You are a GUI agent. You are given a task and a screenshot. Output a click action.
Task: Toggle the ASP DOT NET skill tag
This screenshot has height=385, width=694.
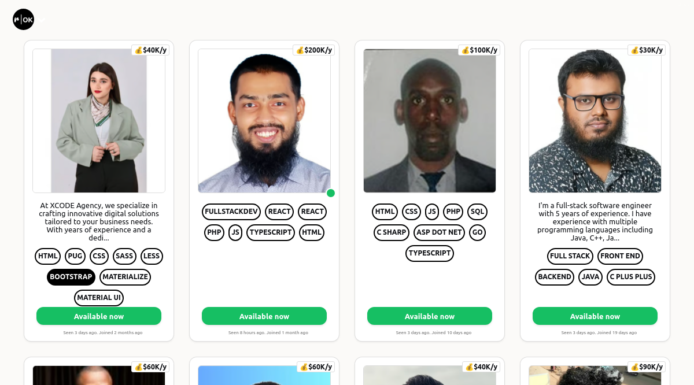(440, 232)
